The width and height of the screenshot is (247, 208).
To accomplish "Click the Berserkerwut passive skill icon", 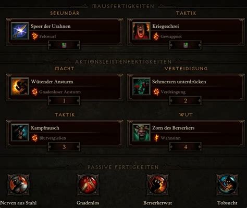I will pyautogui.click(x=157, y=185).
